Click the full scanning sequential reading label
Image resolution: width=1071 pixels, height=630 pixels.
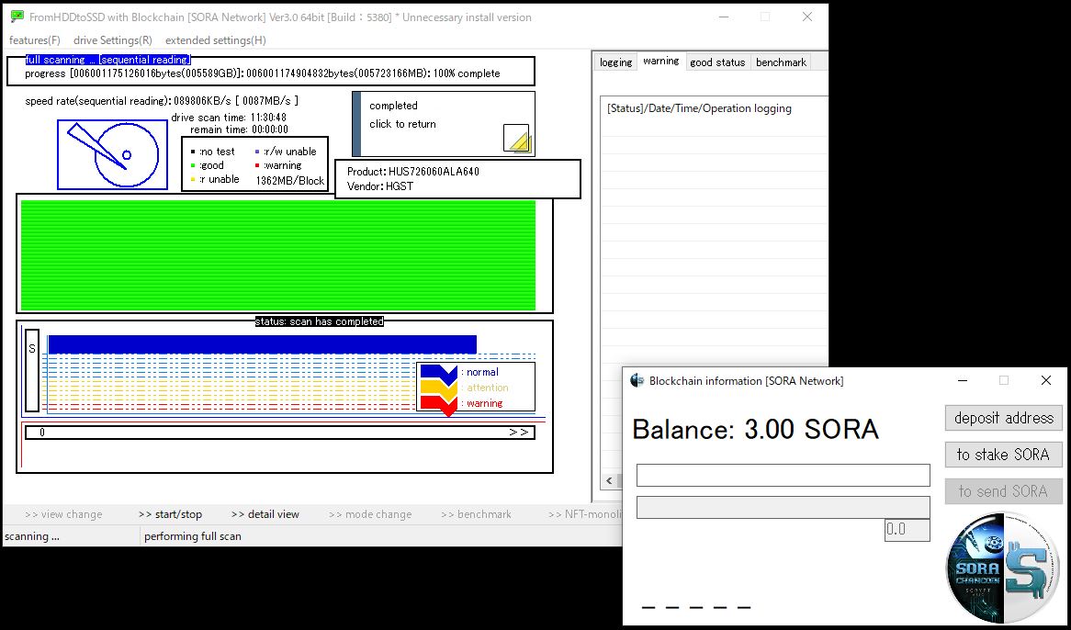click(x=107, y=60)
